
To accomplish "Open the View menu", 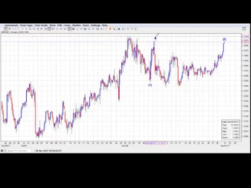I will (52, 25).
